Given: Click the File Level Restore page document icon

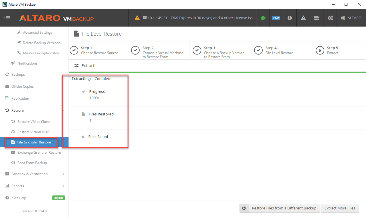Looking at the screenshot, I should [77, 34].
